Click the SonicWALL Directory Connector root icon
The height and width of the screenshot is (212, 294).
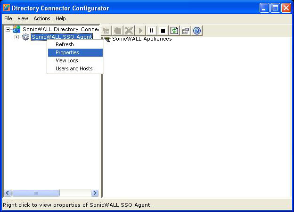16,29
